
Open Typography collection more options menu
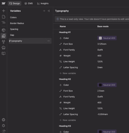(49, 41)
